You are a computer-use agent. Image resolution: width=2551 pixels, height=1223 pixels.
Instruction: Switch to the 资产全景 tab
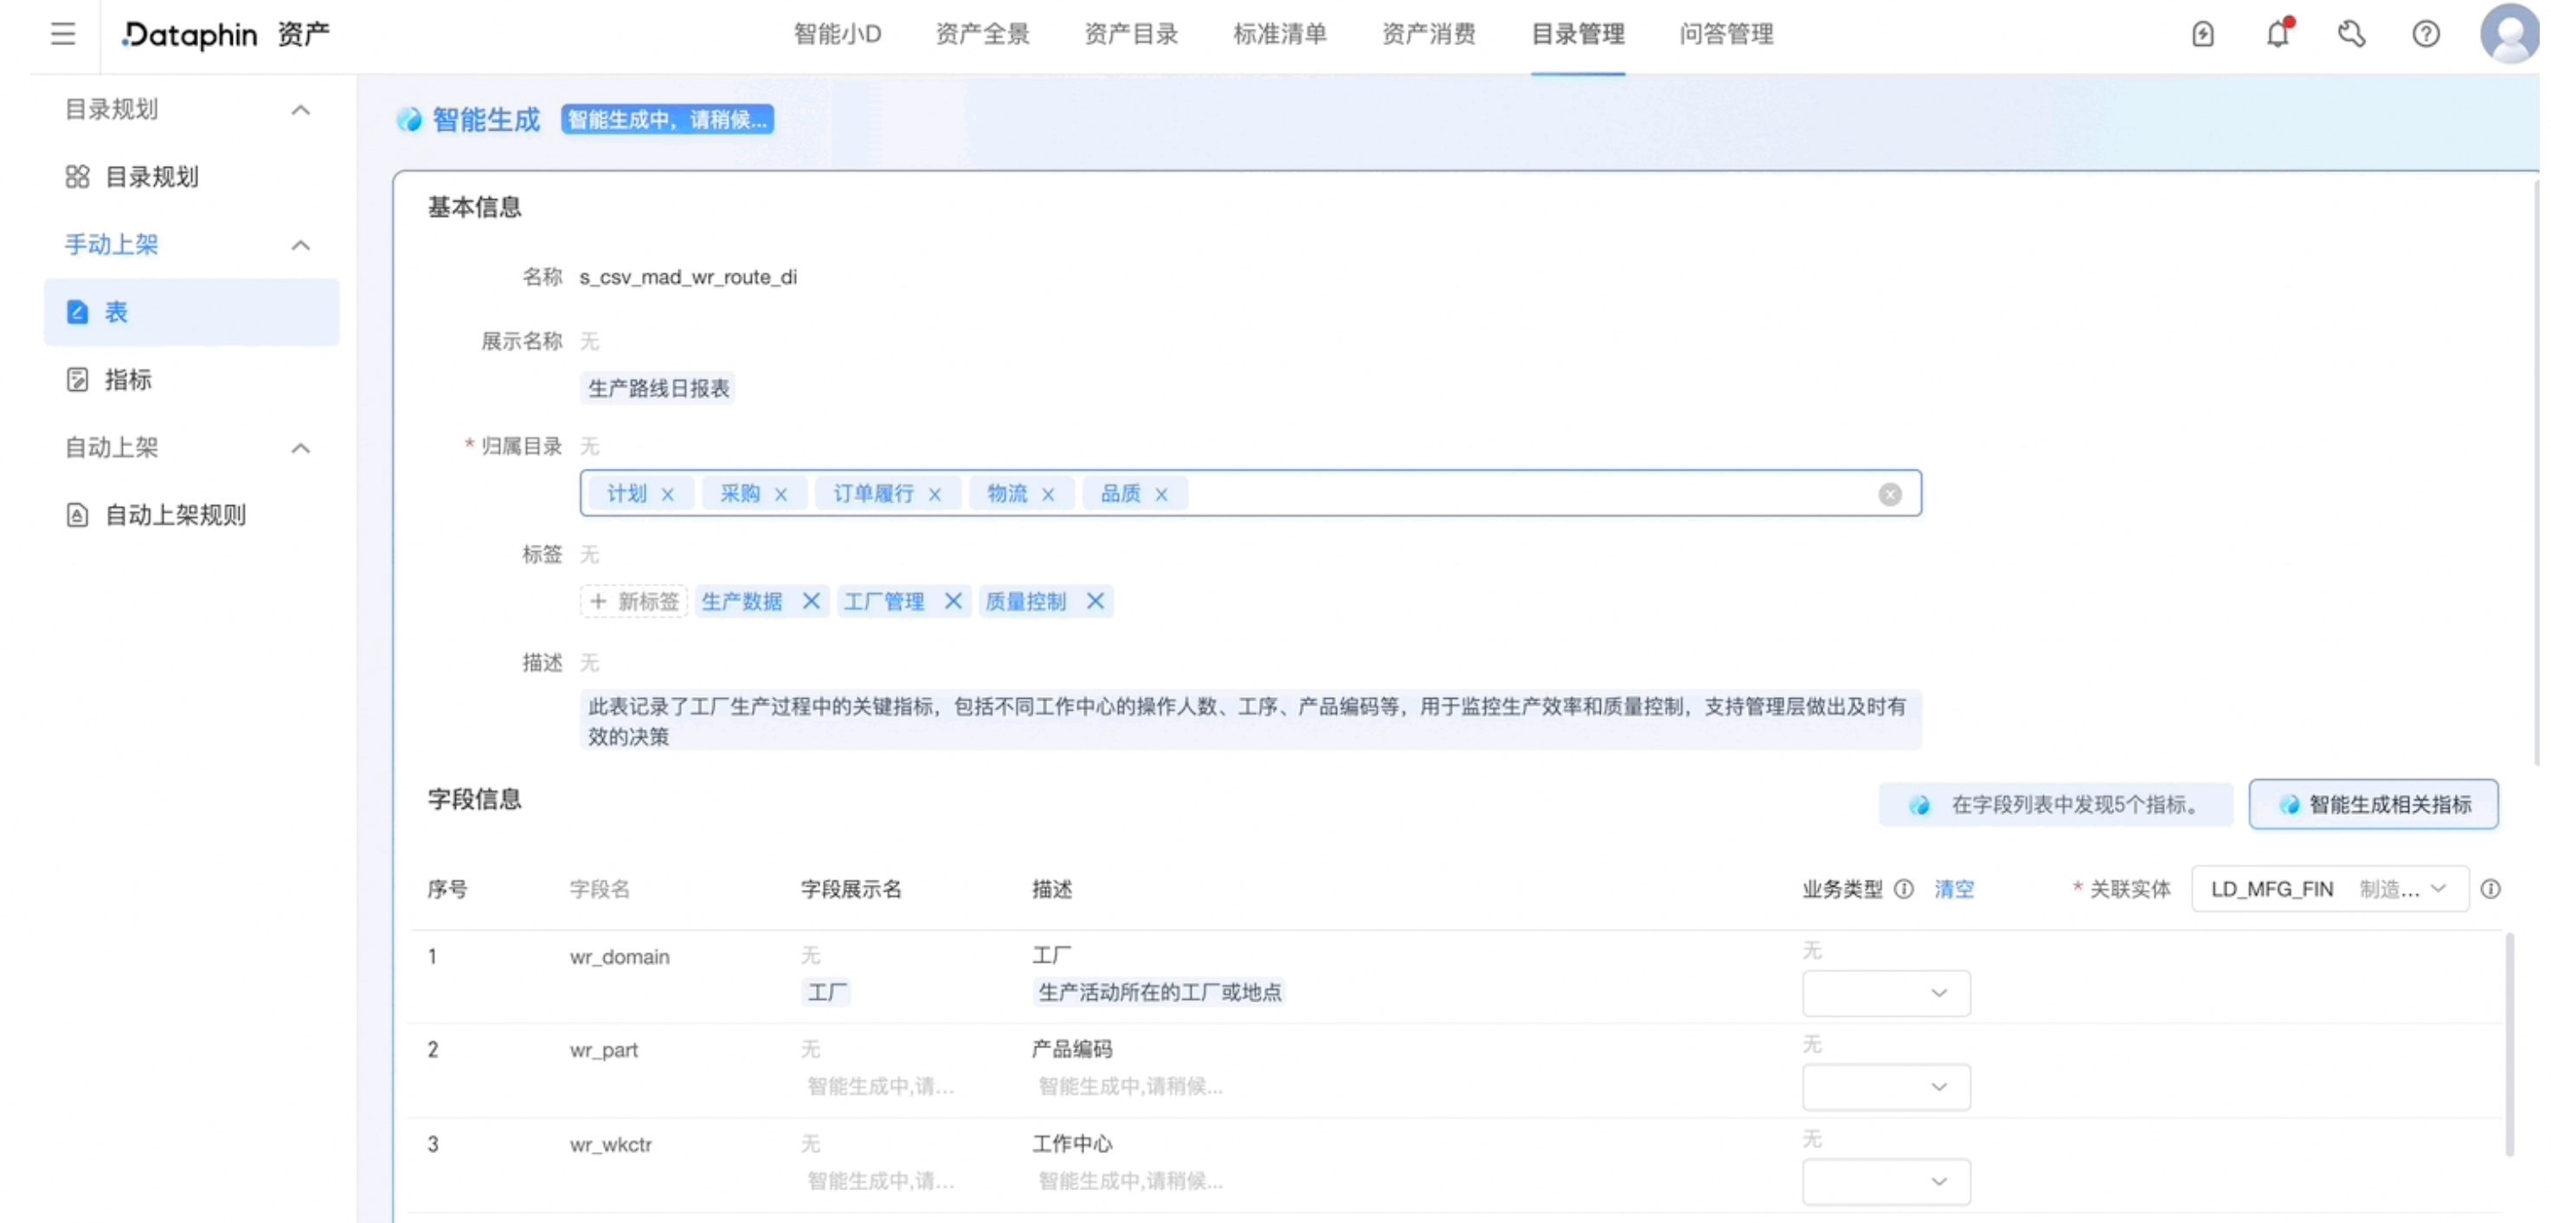click(981, 34)
